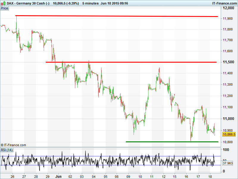Viewport: 238px width, 179px height.
Task: Select the Price panel label
Action: coord(4,8)
